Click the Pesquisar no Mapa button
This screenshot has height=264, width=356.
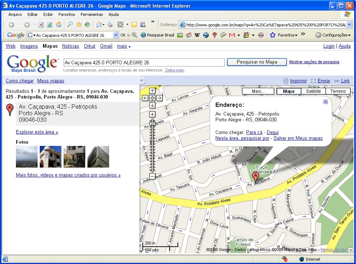[x=257, y=62]
